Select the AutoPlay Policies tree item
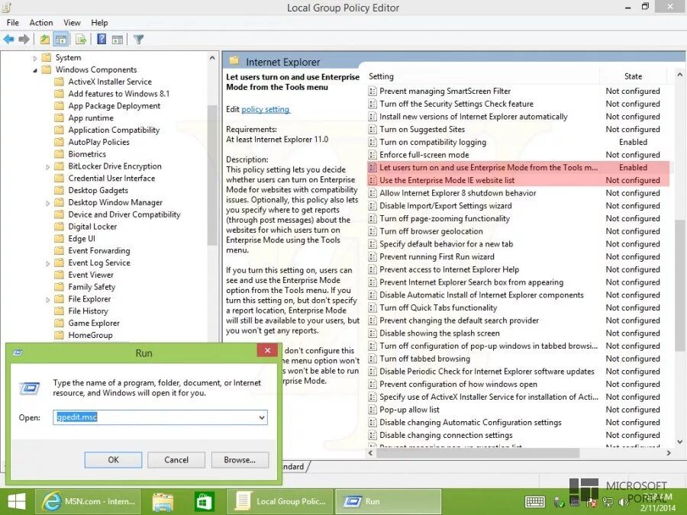Viewport: 687px width, 515px height. [99, 143]
